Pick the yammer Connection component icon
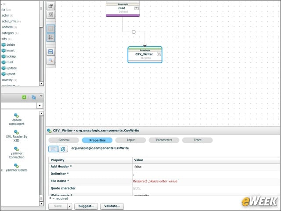The height and width of the screenshot is (211, 281). pyautogui.click(x=16, y=149)
